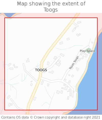Click the map title text
This screenshot has width=102, height=120.
point(51,7)
